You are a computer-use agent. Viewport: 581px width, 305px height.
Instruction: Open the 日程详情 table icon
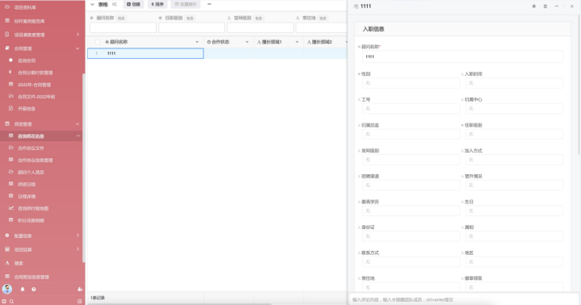pyautogui.click(x=10, y=196)
